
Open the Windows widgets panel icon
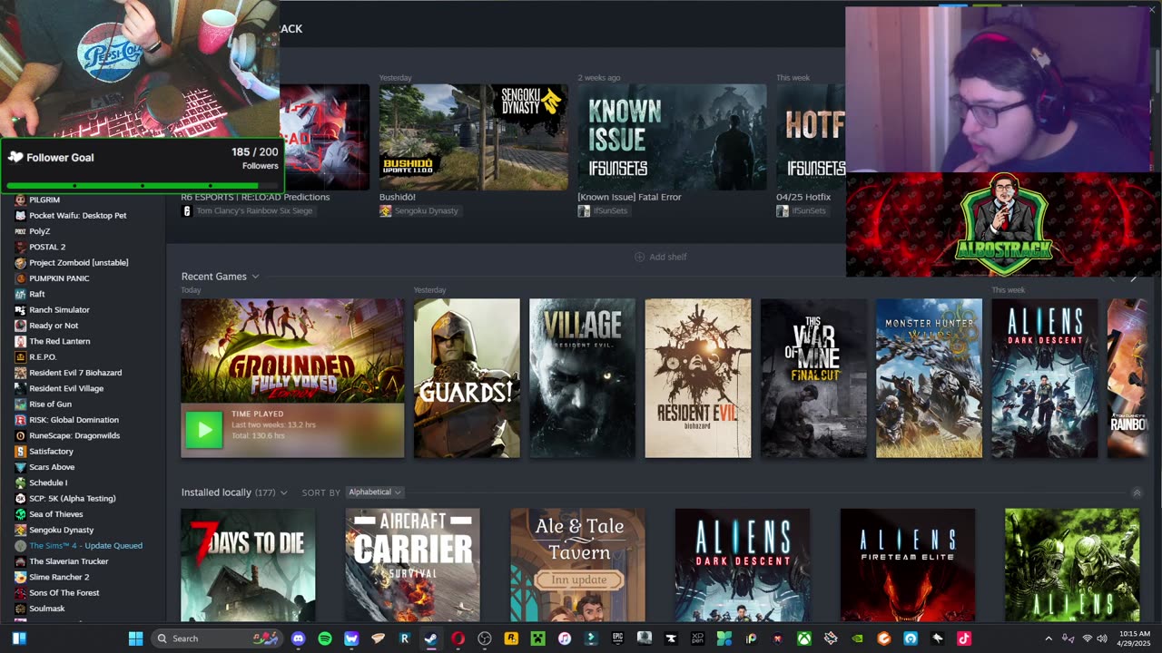[19, 638]
